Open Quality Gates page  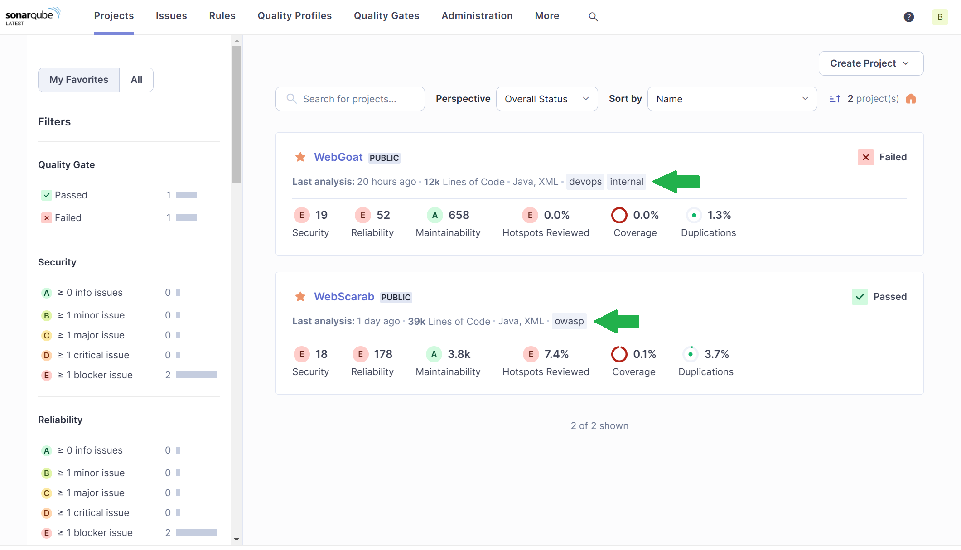(386, 16)
